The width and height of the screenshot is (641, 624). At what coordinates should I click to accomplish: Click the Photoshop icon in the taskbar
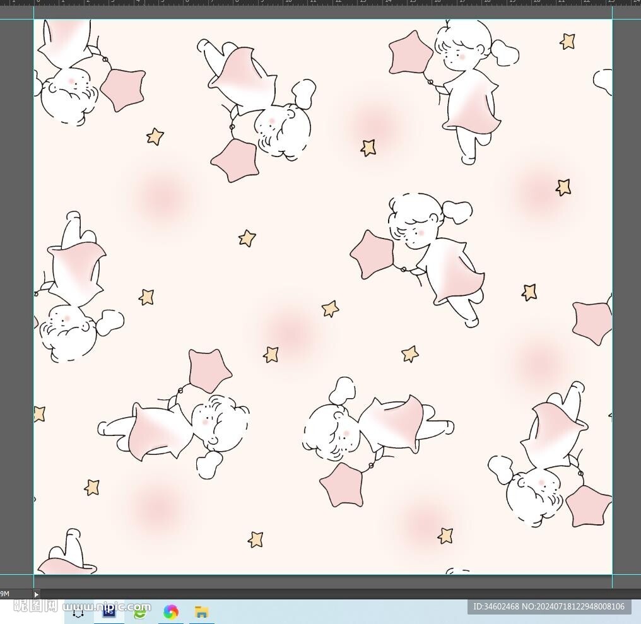(109, 612)
